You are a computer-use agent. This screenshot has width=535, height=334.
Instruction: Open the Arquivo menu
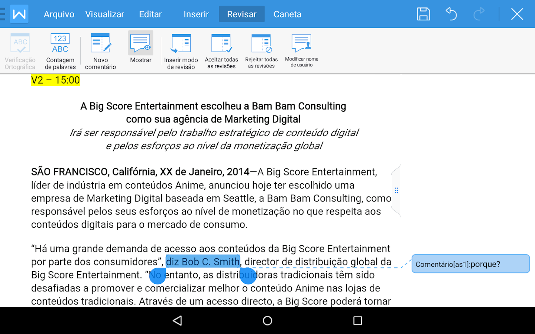(59, 14)
